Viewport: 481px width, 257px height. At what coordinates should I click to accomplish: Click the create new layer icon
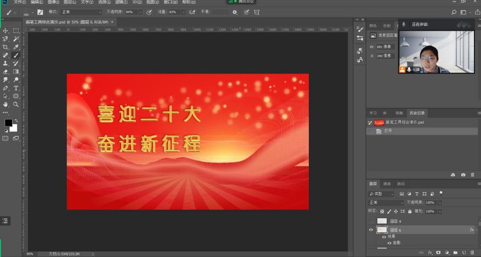464,253
